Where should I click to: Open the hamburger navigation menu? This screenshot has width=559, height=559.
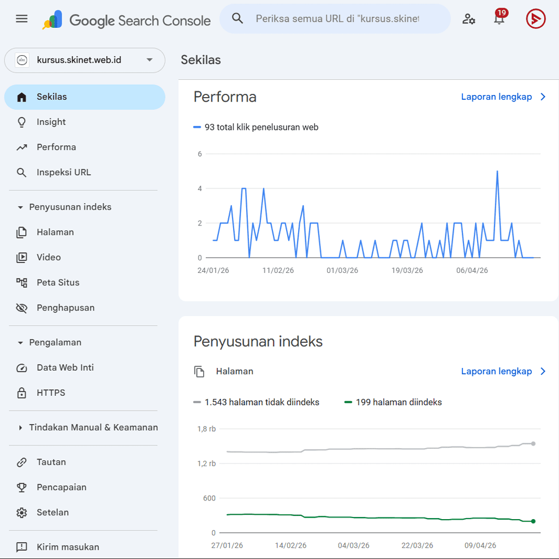[x=22, y=19]
